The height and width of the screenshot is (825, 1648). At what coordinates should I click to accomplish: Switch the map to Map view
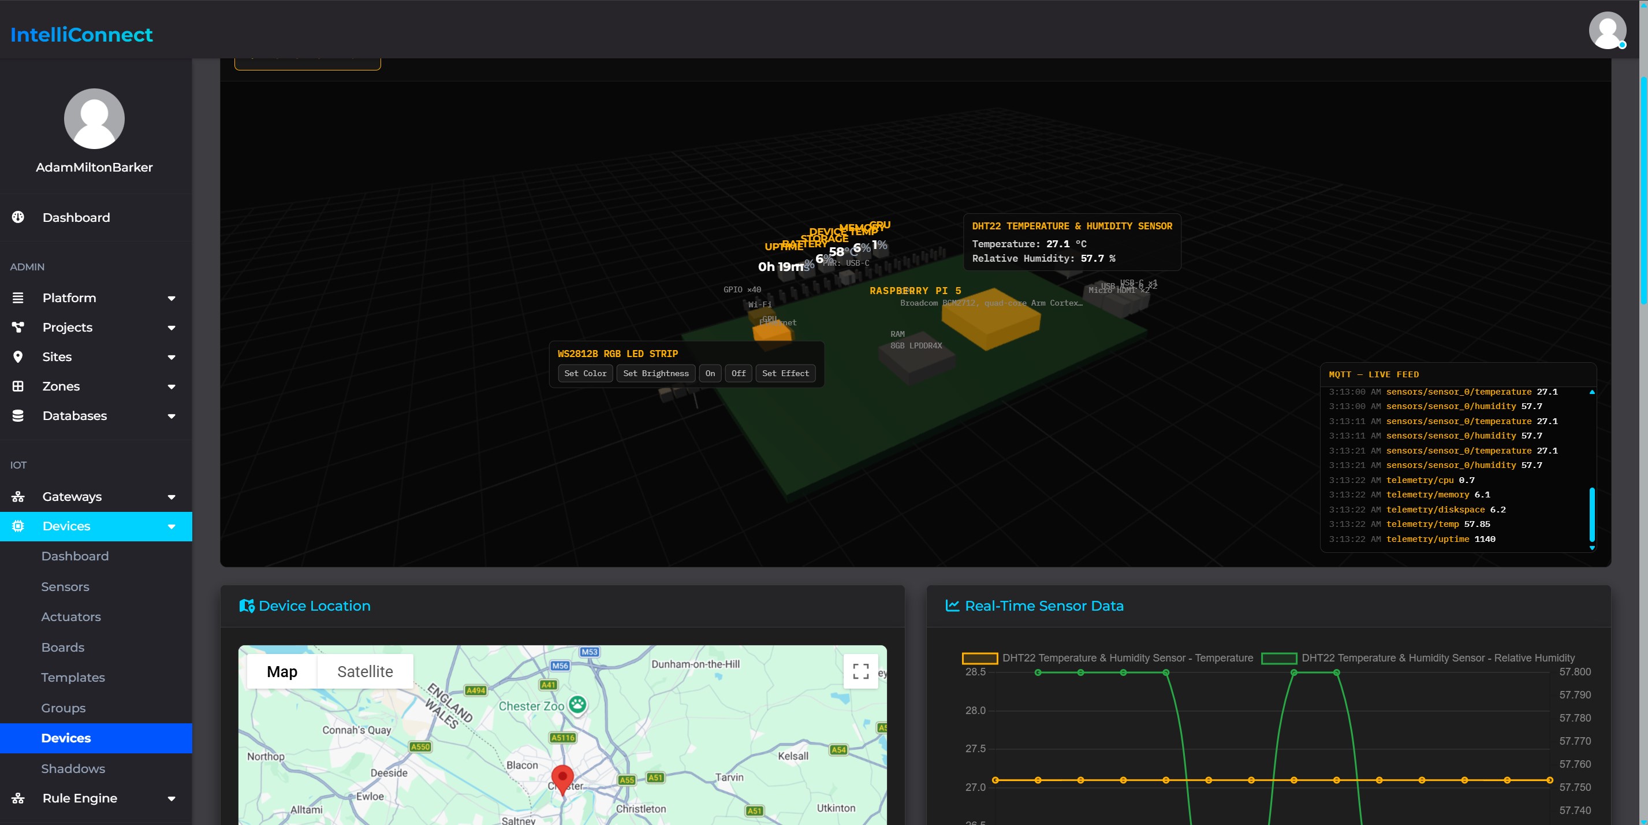tap(282, 671)
